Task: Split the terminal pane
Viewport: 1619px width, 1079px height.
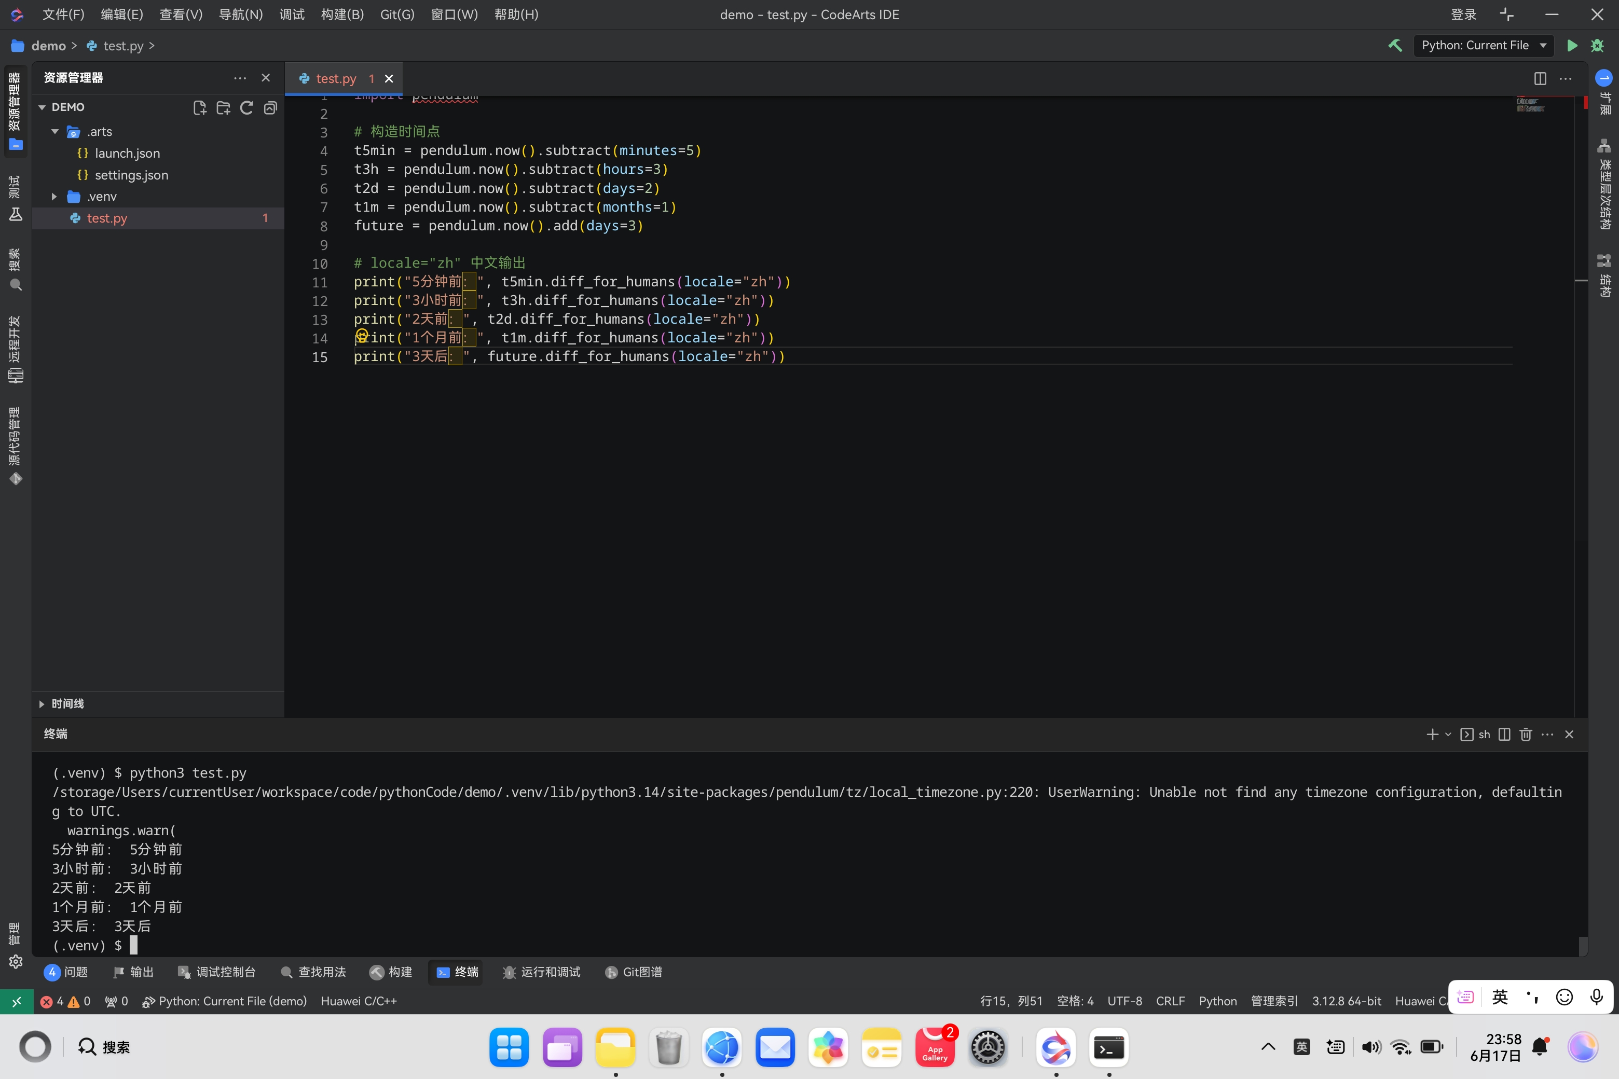Action: click(1504, 734)
